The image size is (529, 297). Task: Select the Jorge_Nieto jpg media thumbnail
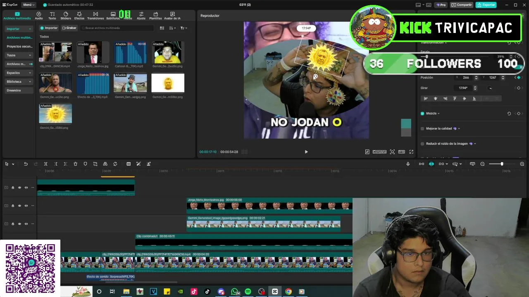[x=93, y=52]
